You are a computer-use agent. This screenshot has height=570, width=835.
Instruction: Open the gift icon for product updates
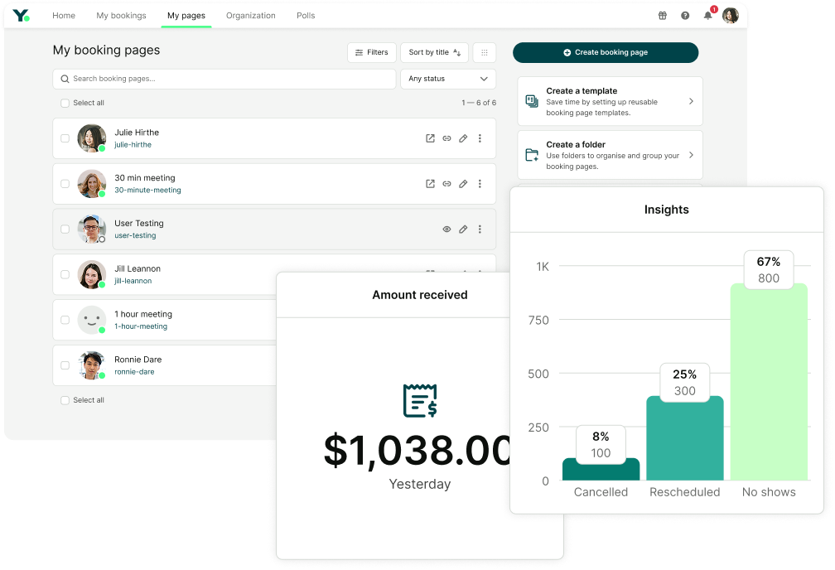[661, 15]
